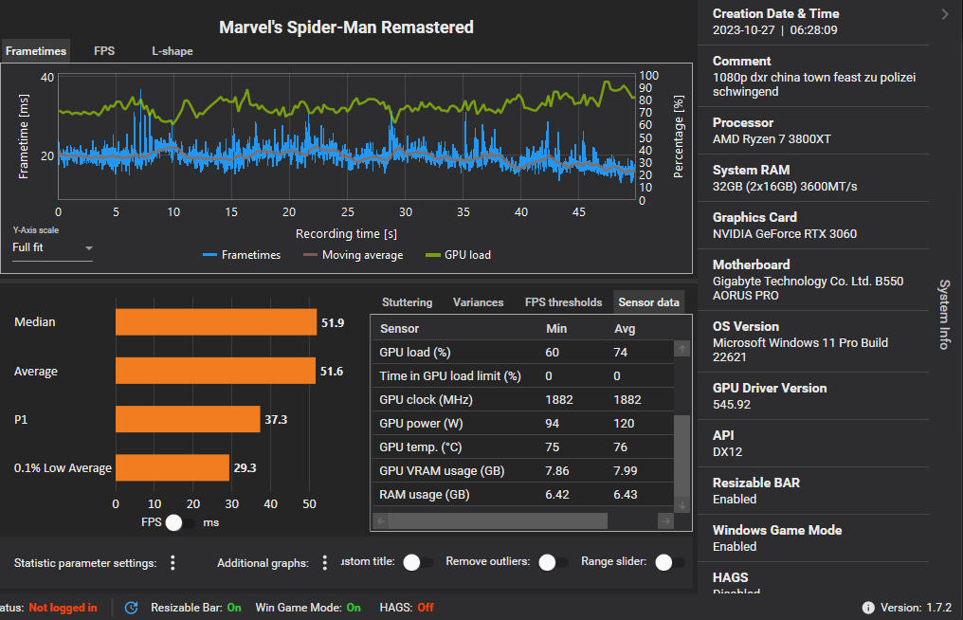The width and height of the screenshot is (963, 620).
Task: Toggle the Frametimes legend entry
Action: click(x=242, y=255)
